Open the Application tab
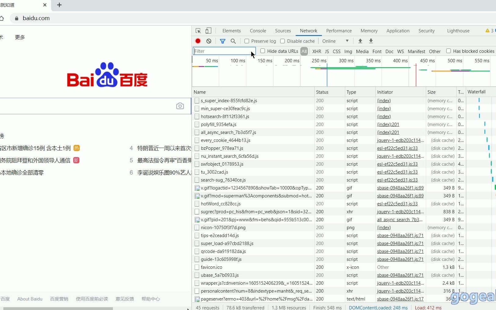The height and width of the screenshot is (310, 496). [x=398, y=31]
